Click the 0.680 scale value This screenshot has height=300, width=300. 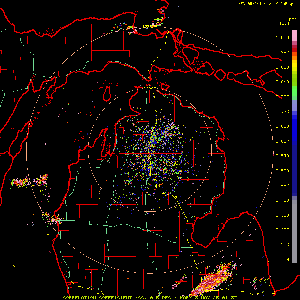pyautogui.click(x=282, y=126)
